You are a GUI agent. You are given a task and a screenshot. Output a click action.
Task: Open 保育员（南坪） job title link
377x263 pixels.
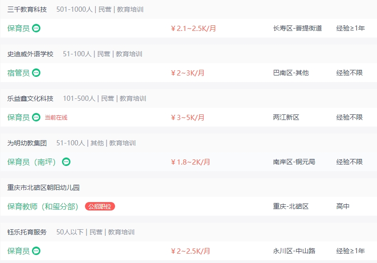point(31,162)
